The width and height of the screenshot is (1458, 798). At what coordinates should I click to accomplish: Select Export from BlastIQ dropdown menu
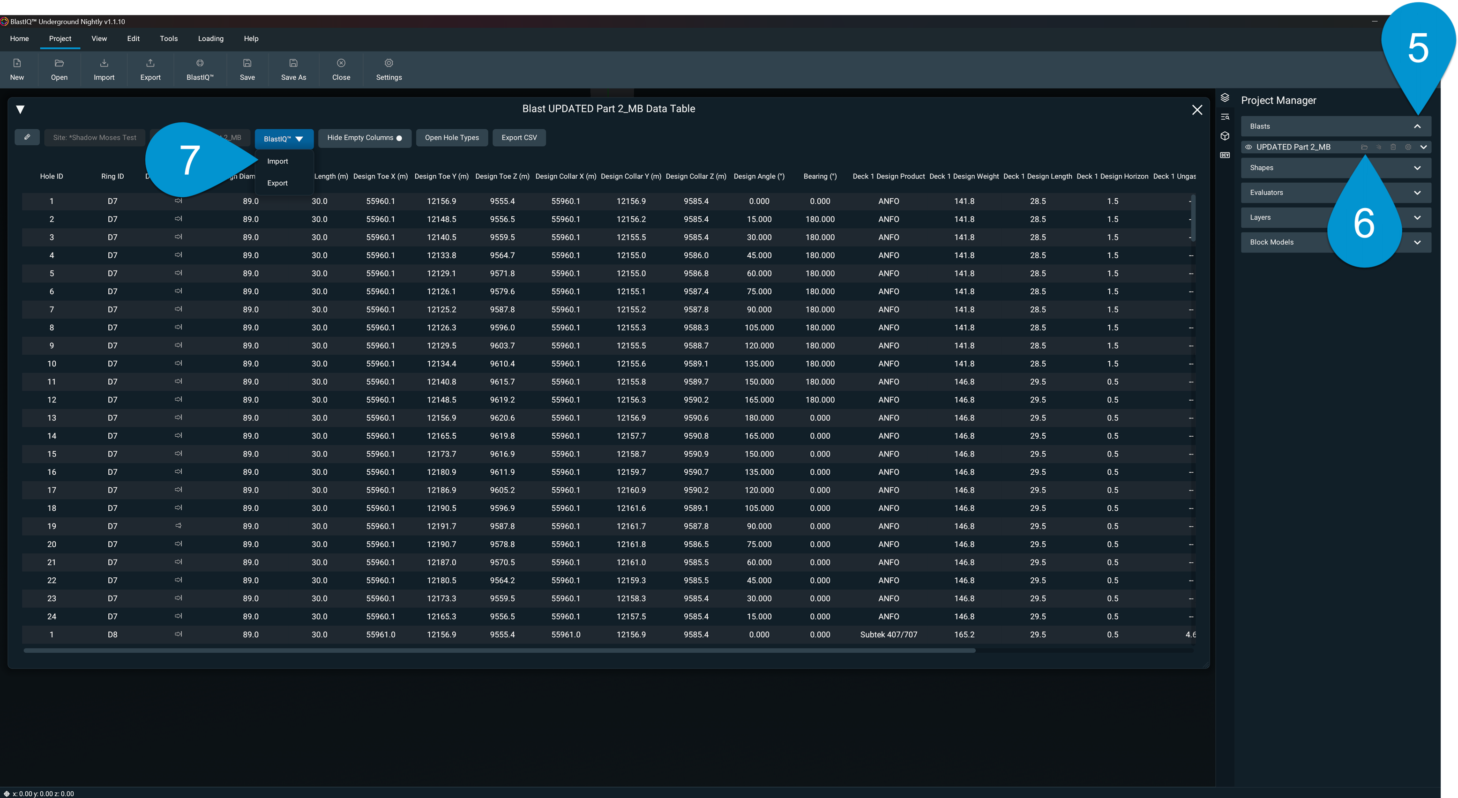[277, 183]
